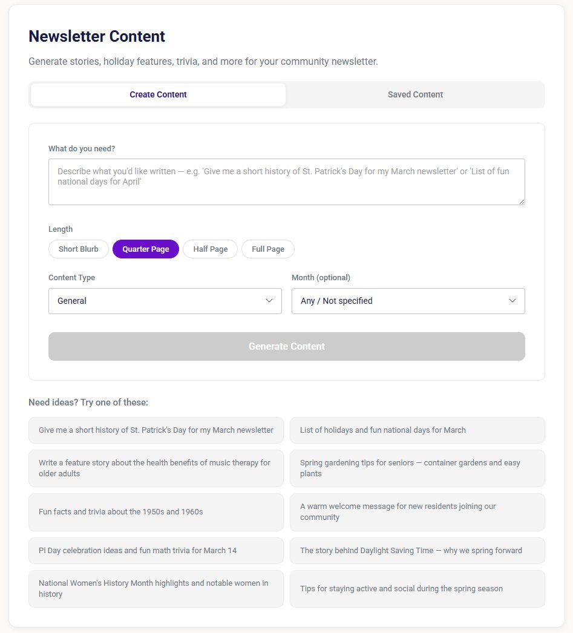
Task: Choose the Short Blurb length option
Action: 78,249
